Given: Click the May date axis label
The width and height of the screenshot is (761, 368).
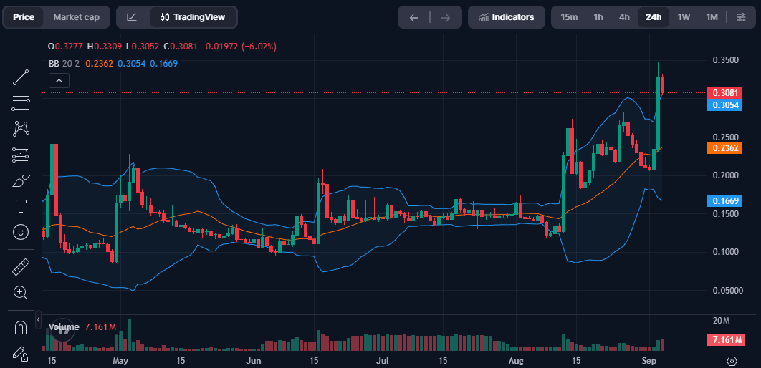Looking at the screenshot, I should 120,362.
